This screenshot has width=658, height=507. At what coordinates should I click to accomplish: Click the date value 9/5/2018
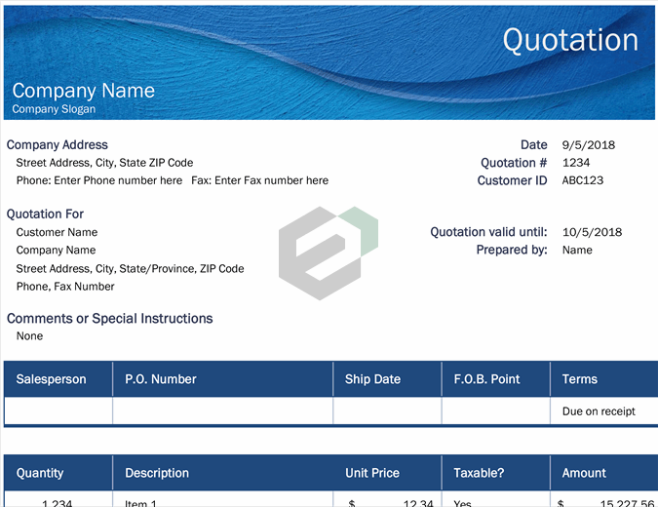tap(588, 145)
